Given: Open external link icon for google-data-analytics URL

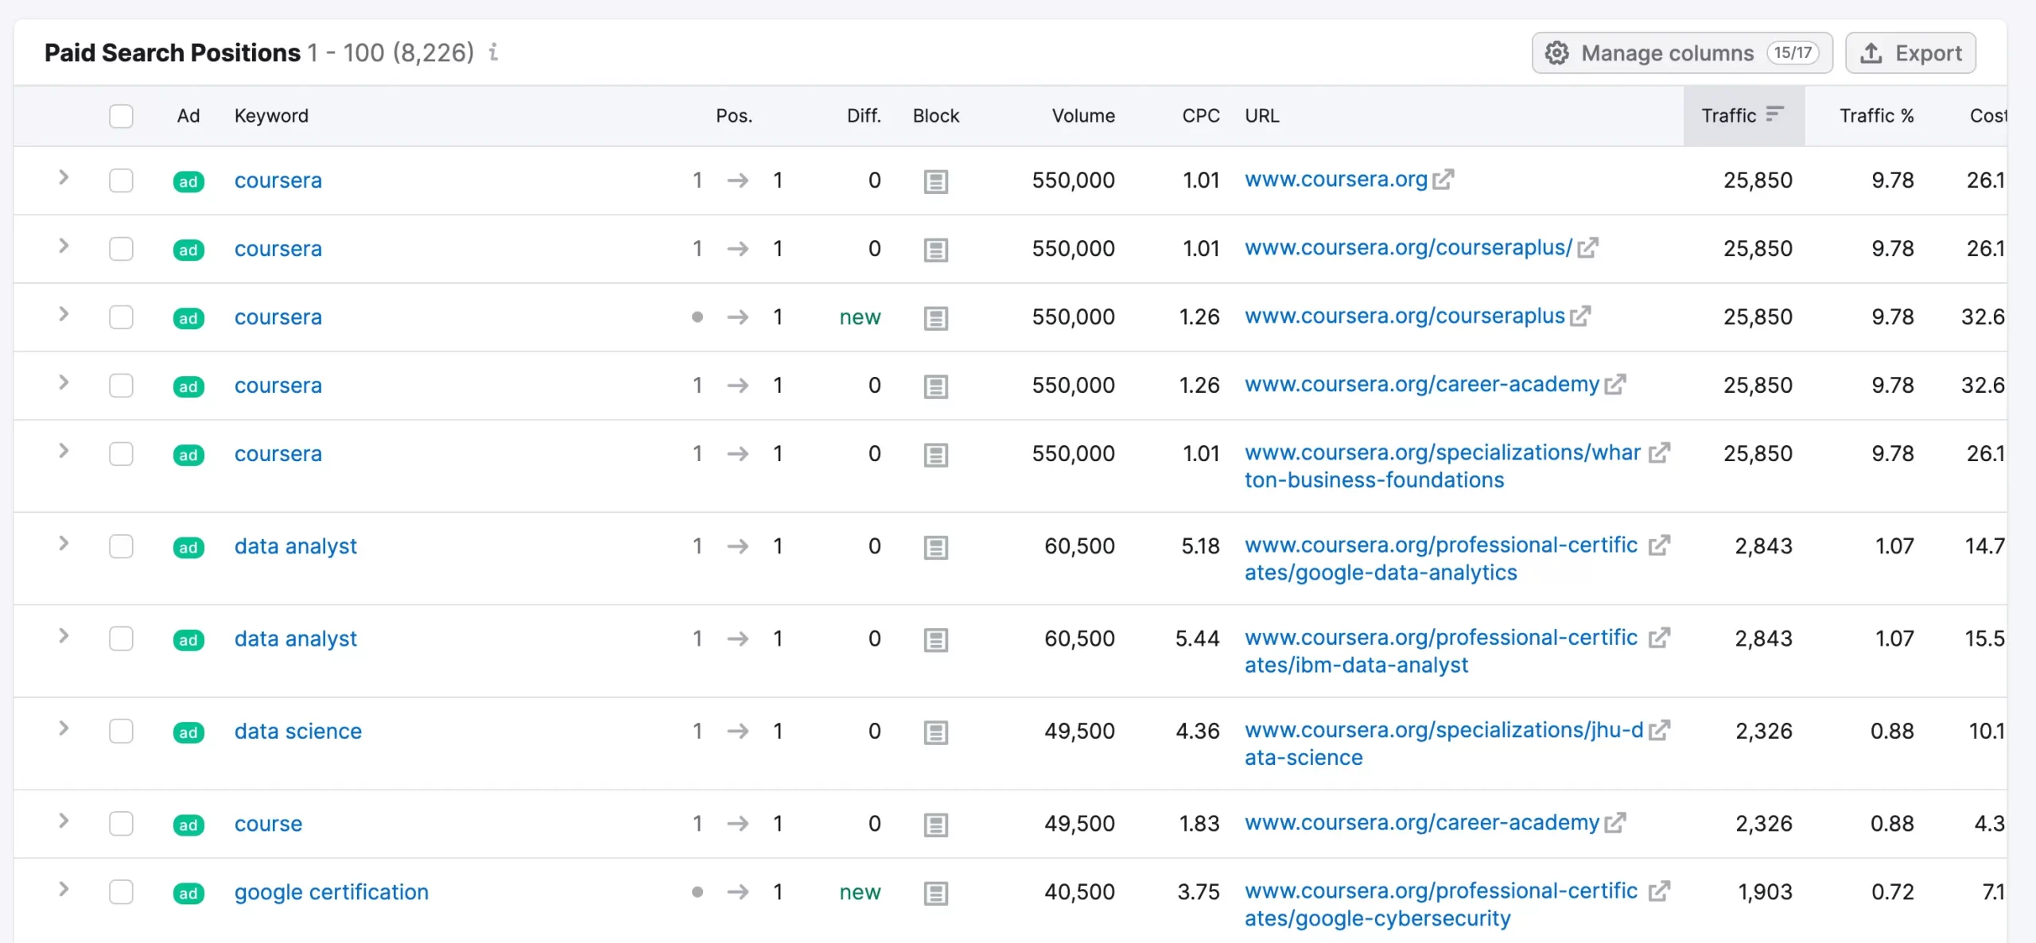Looking at the screenshot, I should tap(1659, 545).
